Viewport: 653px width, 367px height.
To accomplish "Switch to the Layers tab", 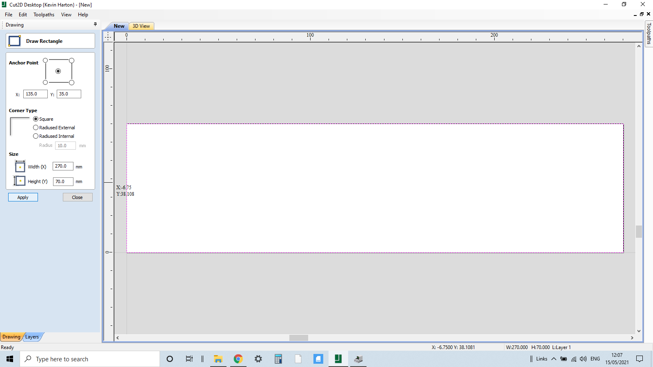I will pos(32,337).
